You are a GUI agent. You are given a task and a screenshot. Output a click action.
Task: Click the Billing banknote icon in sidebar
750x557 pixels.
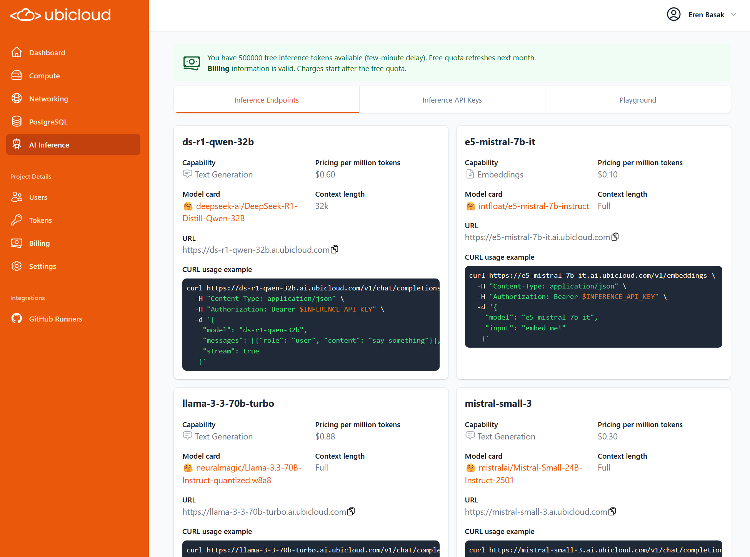pyautogui.click(x=17, y=243)
